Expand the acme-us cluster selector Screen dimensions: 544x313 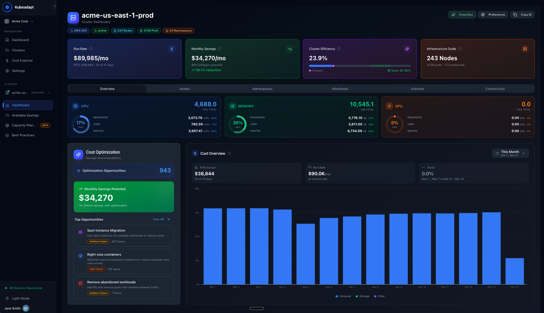28,93
